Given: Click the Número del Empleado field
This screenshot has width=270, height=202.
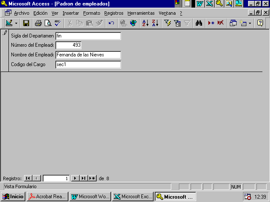Looking at the screenshot, I should pos(68,45).
